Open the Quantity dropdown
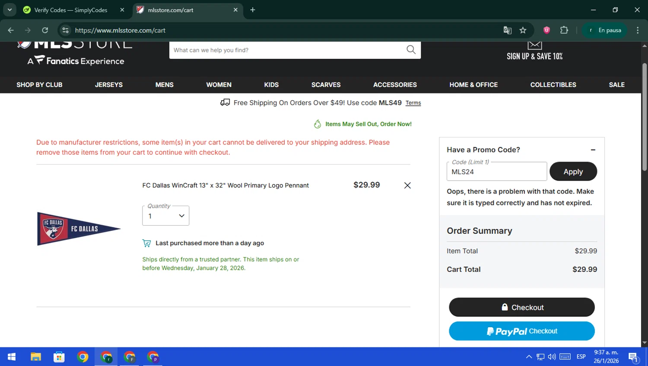 coord(166,216)
